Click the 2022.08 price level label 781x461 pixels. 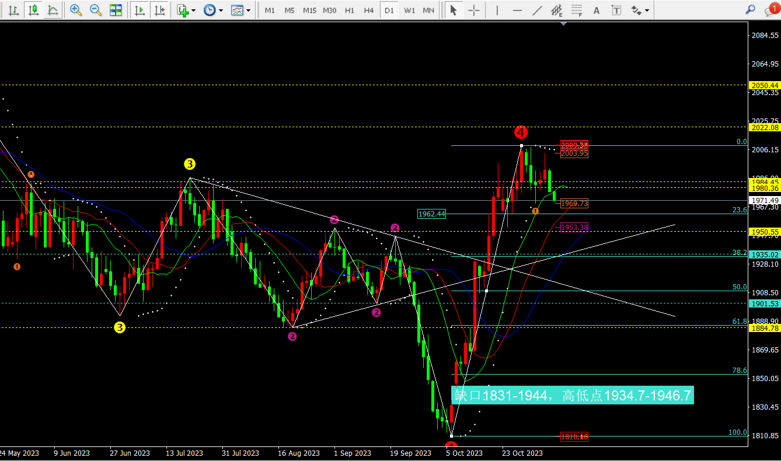[764, 127]
